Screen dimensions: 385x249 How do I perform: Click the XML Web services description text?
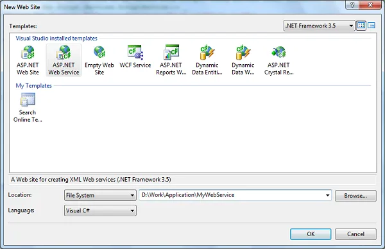pyautogui.click(x=91, y=180)
